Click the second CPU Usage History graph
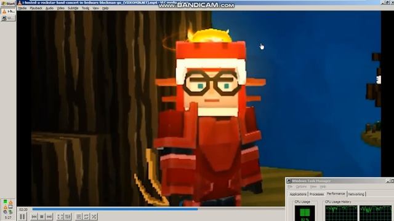Image resolution: width=394 pixels, height=221 pixels. [x=376, y=213]
